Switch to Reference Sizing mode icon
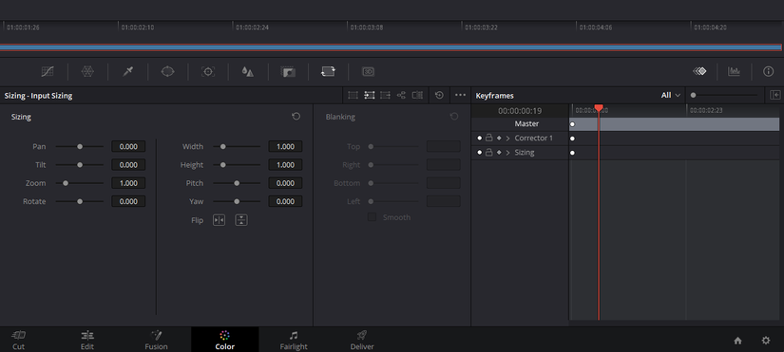784x352 pixels. tap(417, 96)
